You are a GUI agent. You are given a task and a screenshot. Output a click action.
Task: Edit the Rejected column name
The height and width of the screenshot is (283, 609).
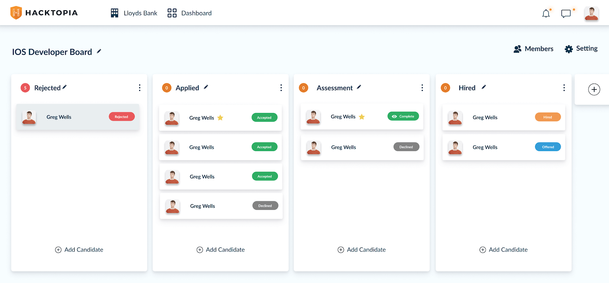point(65,87)
